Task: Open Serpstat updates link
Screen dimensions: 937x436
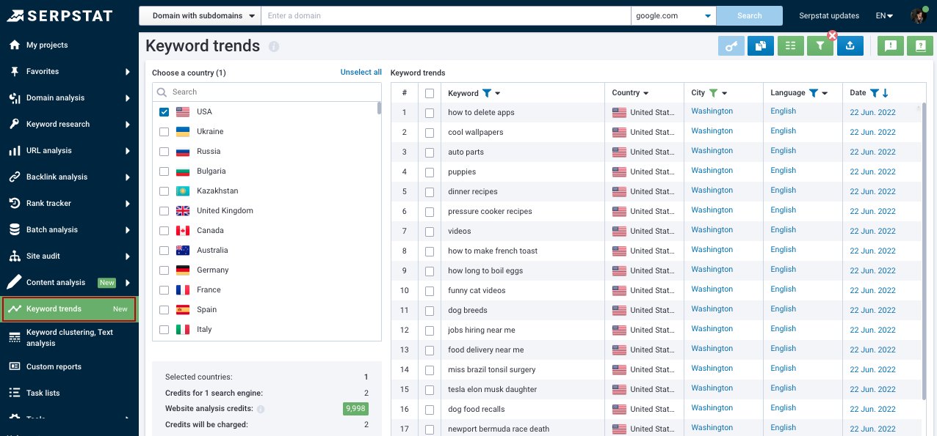Action: click(829, 15)
